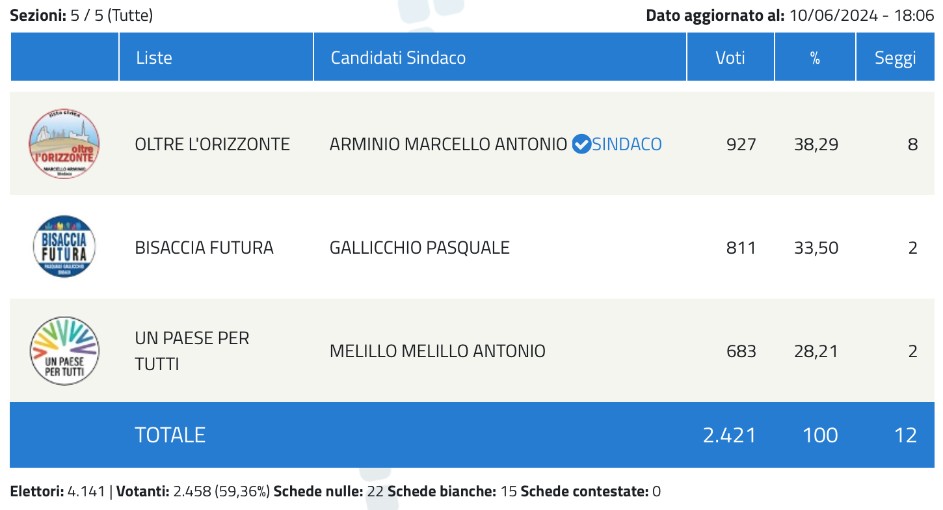Screen dimensions: 943x510
Task: Select candidate GALLICCHIO PASQUALE
Action: (419, 248)
